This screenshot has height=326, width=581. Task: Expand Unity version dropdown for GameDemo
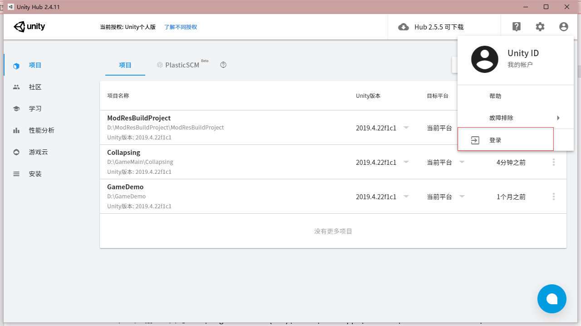click(x=406, y=197)
